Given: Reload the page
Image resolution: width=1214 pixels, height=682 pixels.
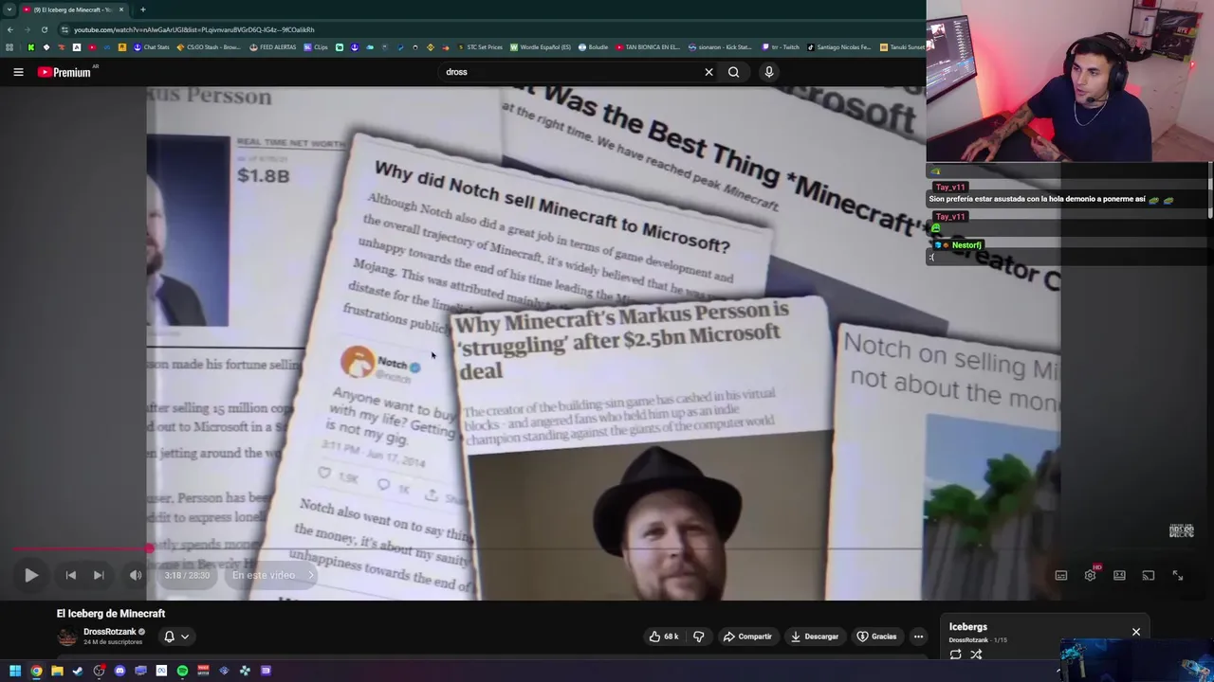Looking at the screenshot, I should (x=45, y=29).
